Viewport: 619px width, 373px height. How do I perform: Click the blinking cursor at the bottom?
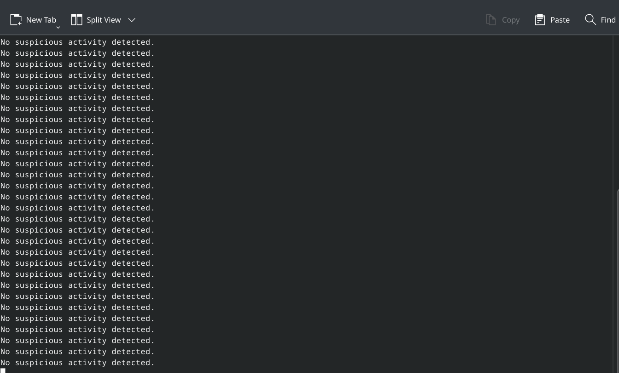point(3,370)
